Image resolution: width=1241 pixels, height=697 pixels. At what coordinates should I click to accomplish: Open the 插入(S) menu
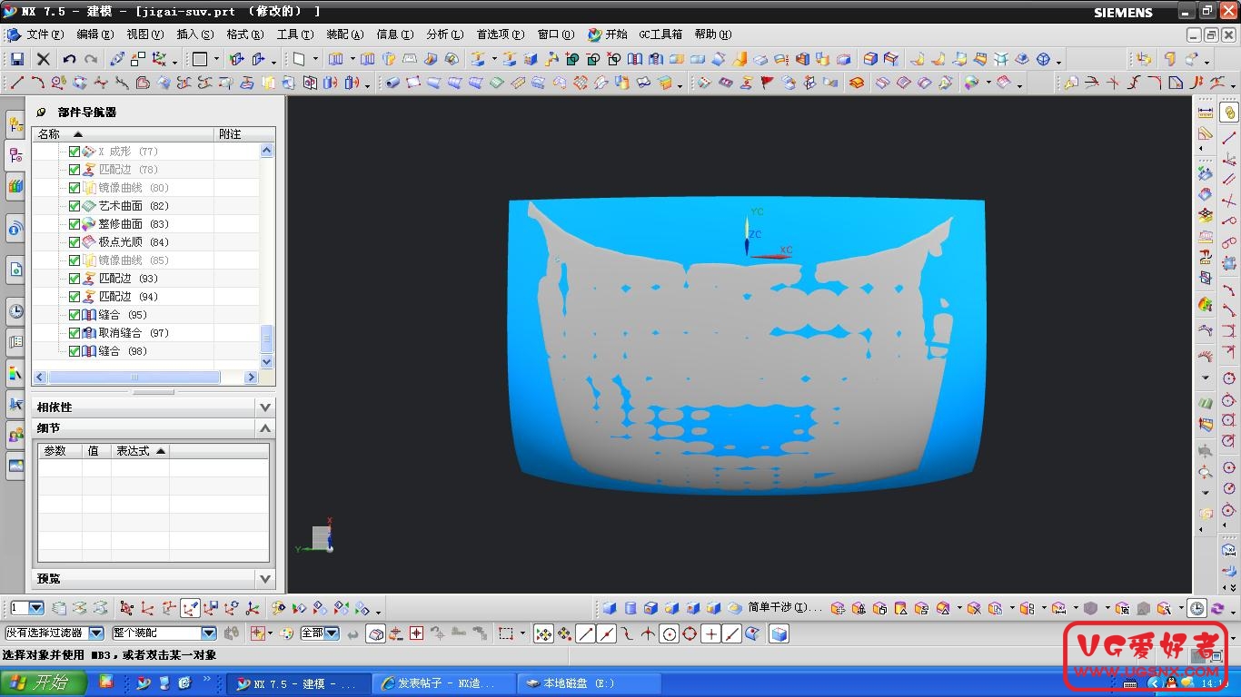[195, 34]
